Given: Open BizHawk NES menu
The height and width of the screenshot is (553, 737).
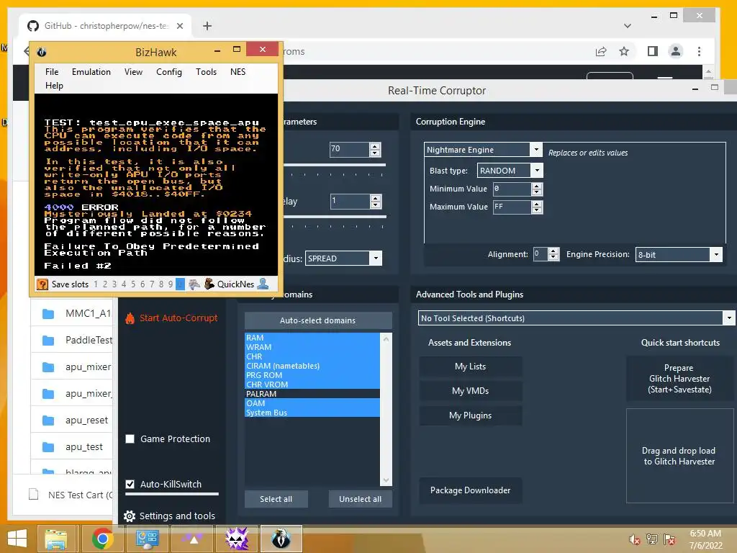Looking at the screenshot, I should 238,72.
